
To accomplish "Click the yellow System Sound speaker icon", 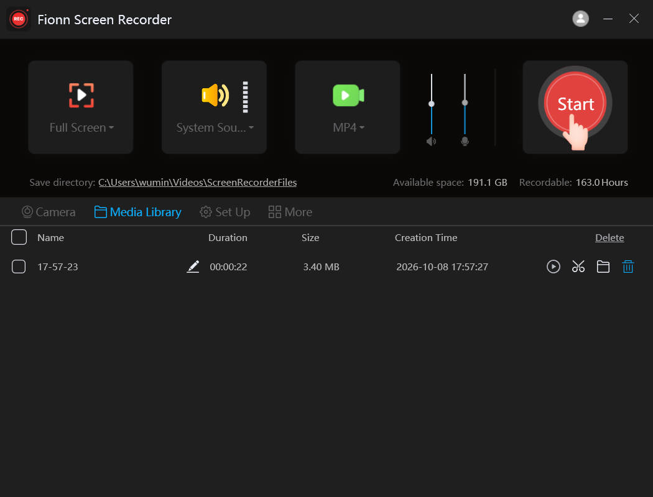I will 215,95.
